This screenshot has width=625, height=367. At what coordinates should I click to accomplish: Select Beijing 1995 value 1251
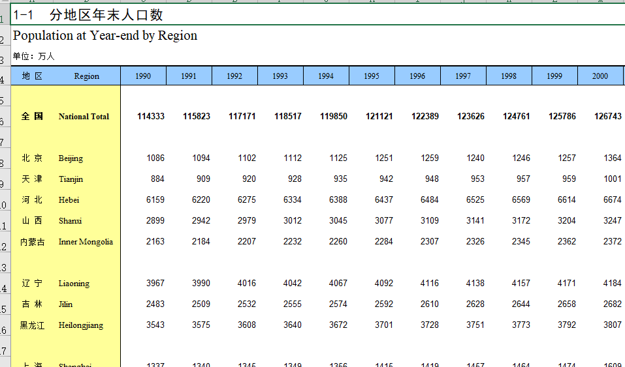pos(384,158)
